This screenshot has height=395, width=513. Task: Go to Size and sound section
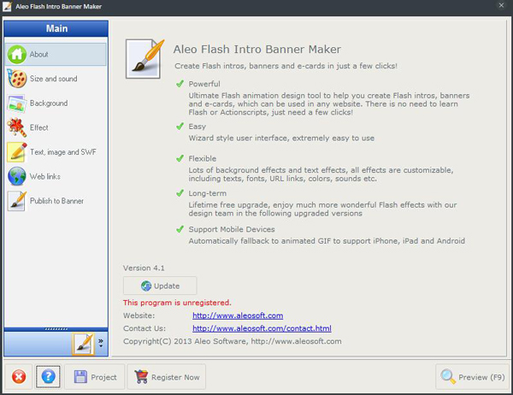coord(54,79)
